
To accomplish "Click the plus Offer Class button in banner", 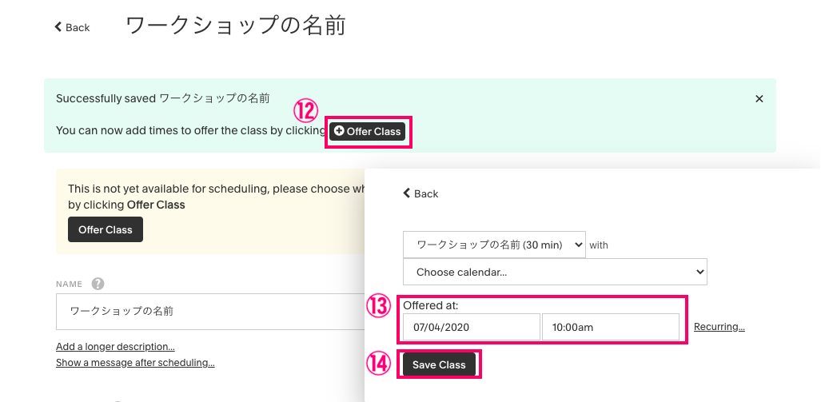I will click(368, 131).
